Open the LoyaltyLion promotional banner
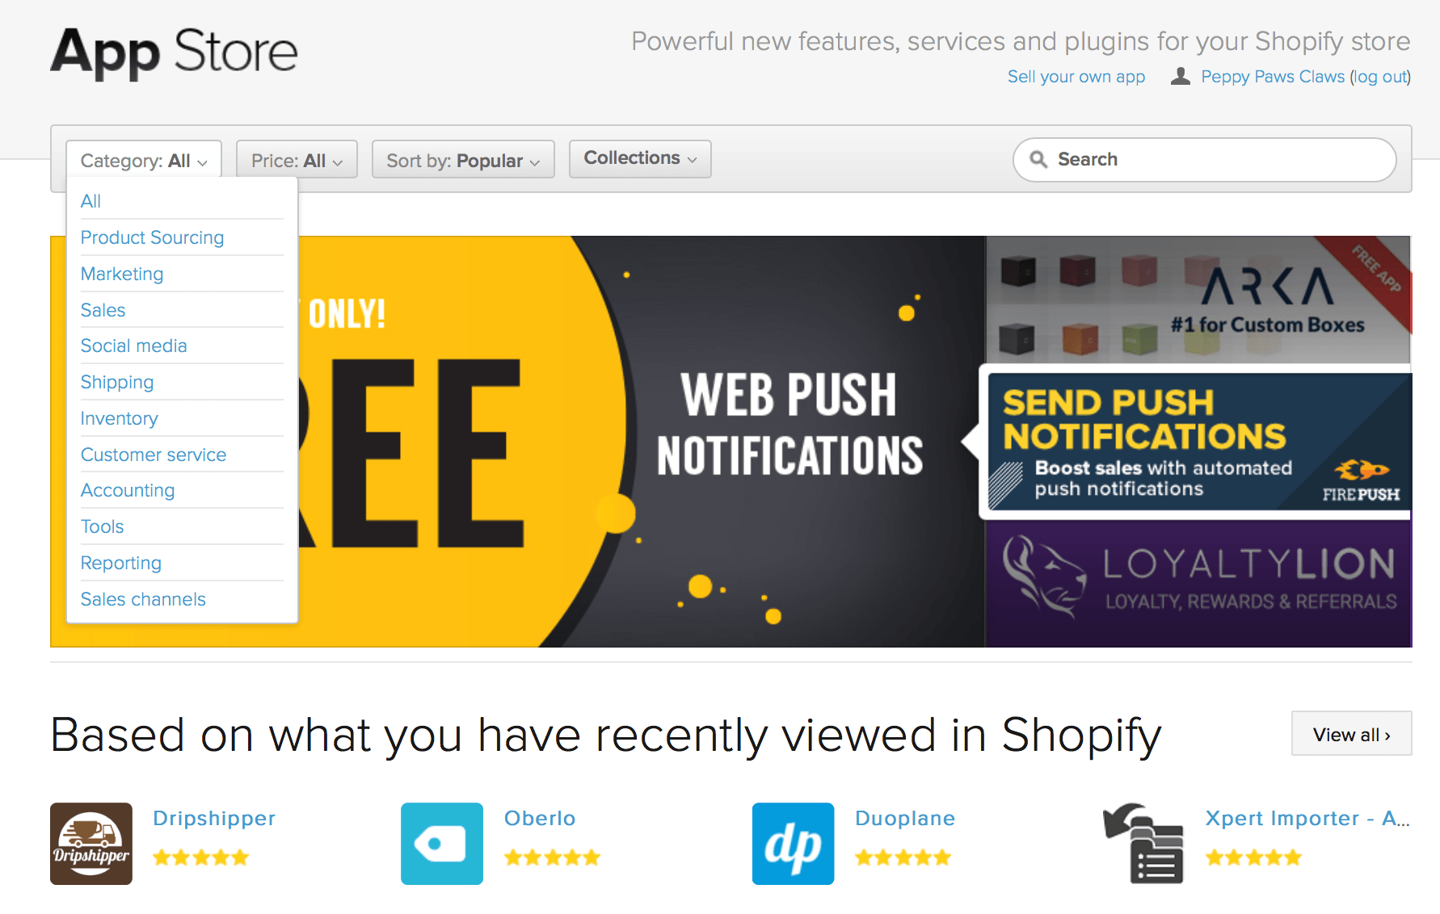 (1198, 583)
